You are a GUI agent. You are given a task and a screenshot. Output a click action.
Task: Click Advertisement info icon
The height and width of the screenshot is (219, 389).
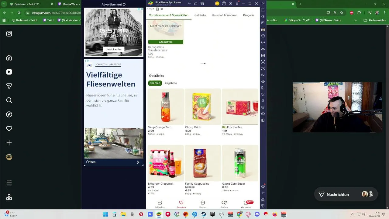point(124,5)
